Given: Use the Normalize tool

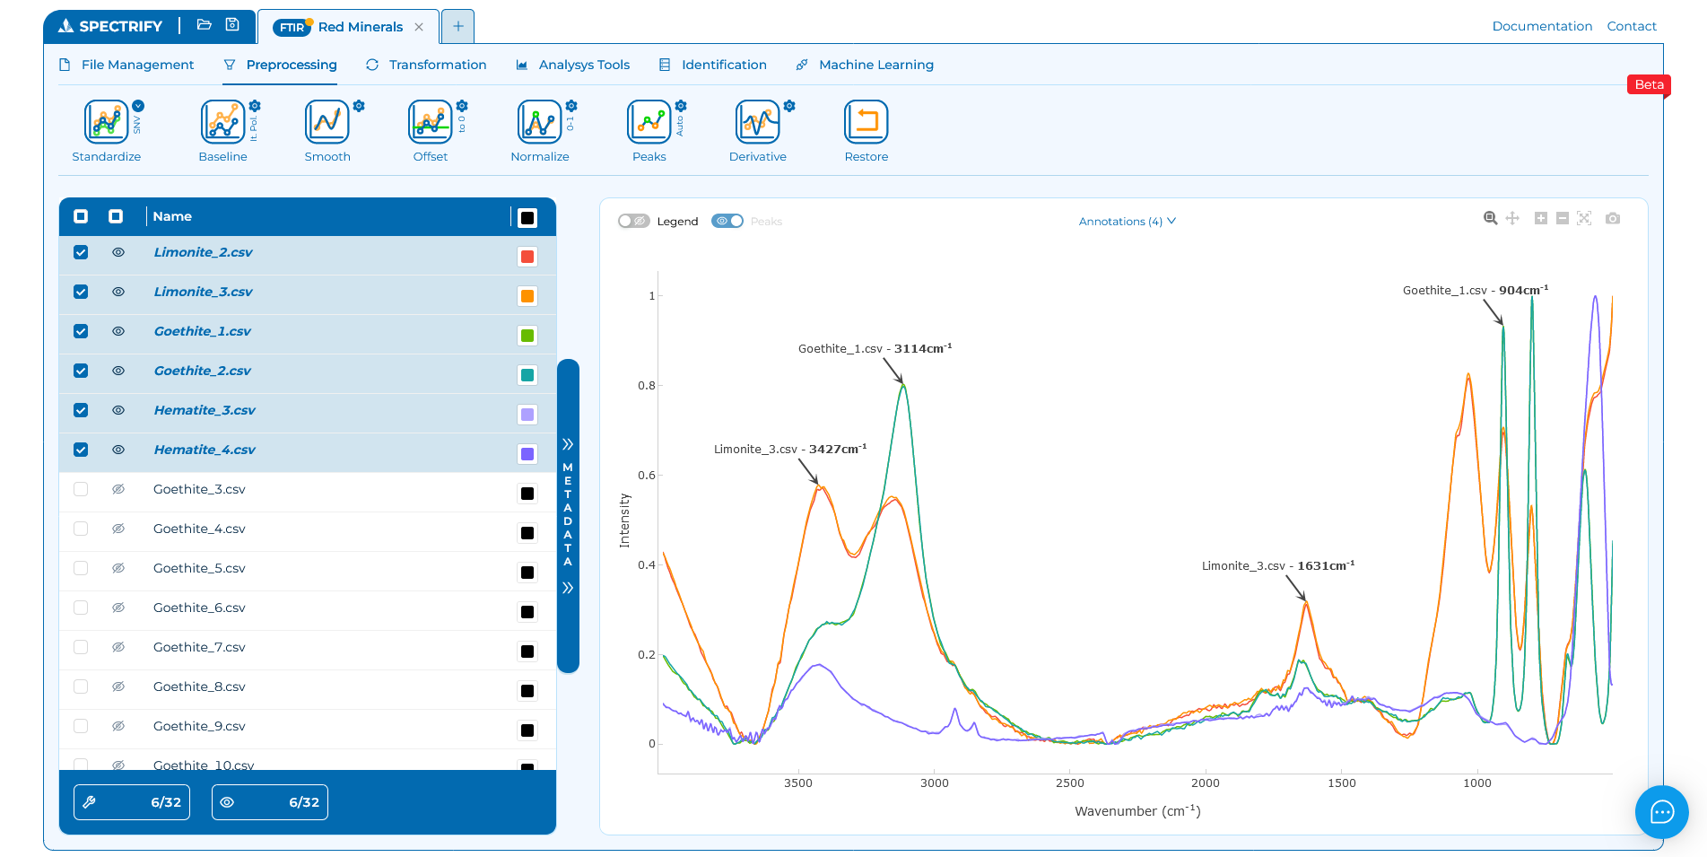Looking at the screenshot, I should 539,126.
